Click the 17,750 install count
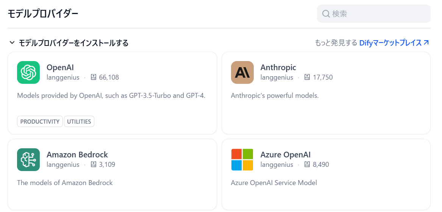This screenshot has width=442, height=212. pos(323,77)
